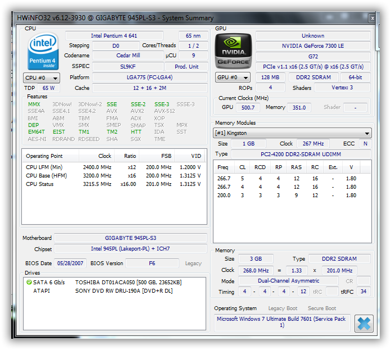The height and width of the screenshot is (350, 391).
Task: Select the SONY DVD RW drive entry
Action: click(124, 290)
